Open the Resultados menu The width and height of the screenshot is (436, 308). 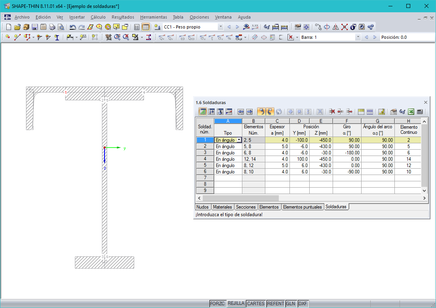click(123, 17)
